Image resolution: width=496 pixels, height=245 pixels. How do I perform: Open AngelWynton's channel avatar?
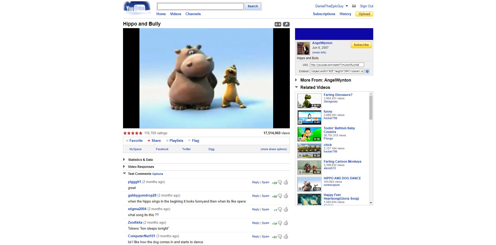pos(303,48)
